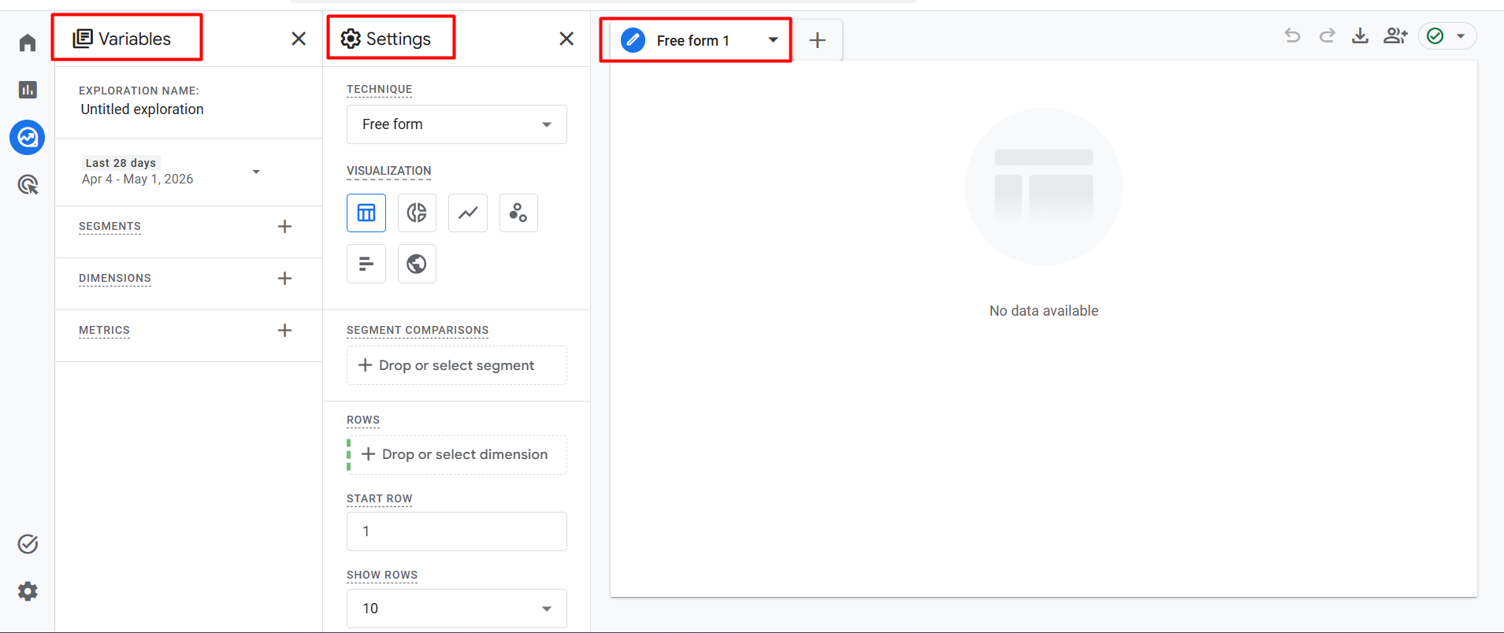Open Show rows dropdown set to 10
Viewport: 1504px width, 633px height.
click(x=457, y=609)
